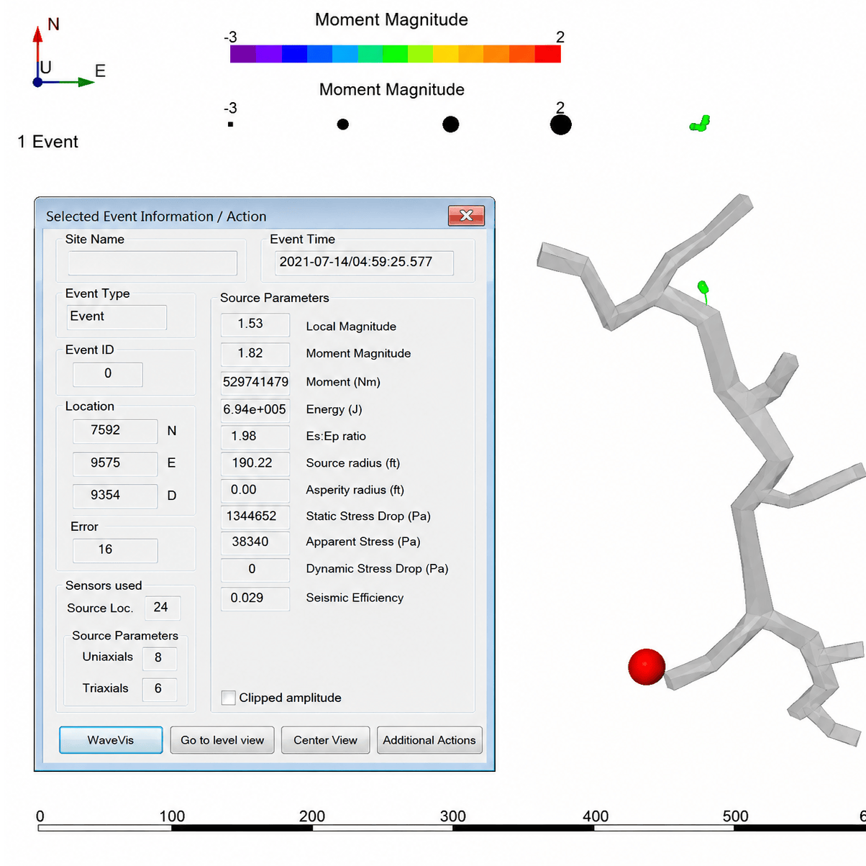
Task: Close the Selected Event Information dialog
Action: pyautogui.click(x=466, y=215)
